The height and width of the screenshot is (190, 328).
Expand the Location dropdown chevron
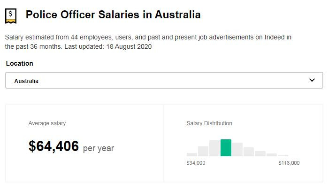313,80
